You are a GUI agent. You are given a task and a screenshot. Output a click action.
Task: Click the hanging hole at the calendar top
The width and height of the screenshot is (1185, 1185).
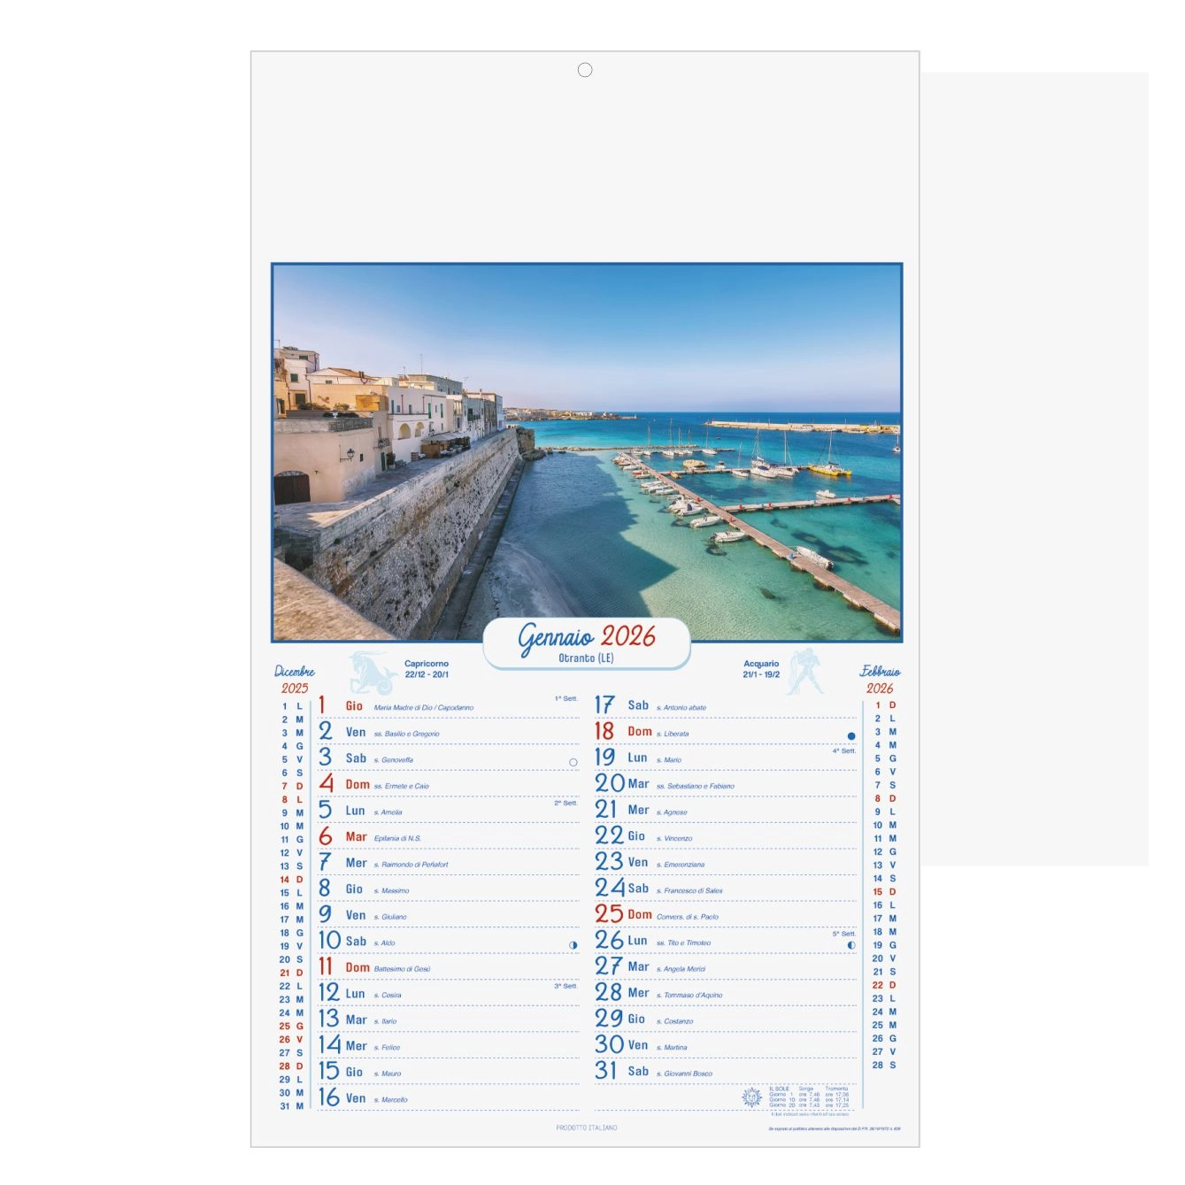coord(584,71)
